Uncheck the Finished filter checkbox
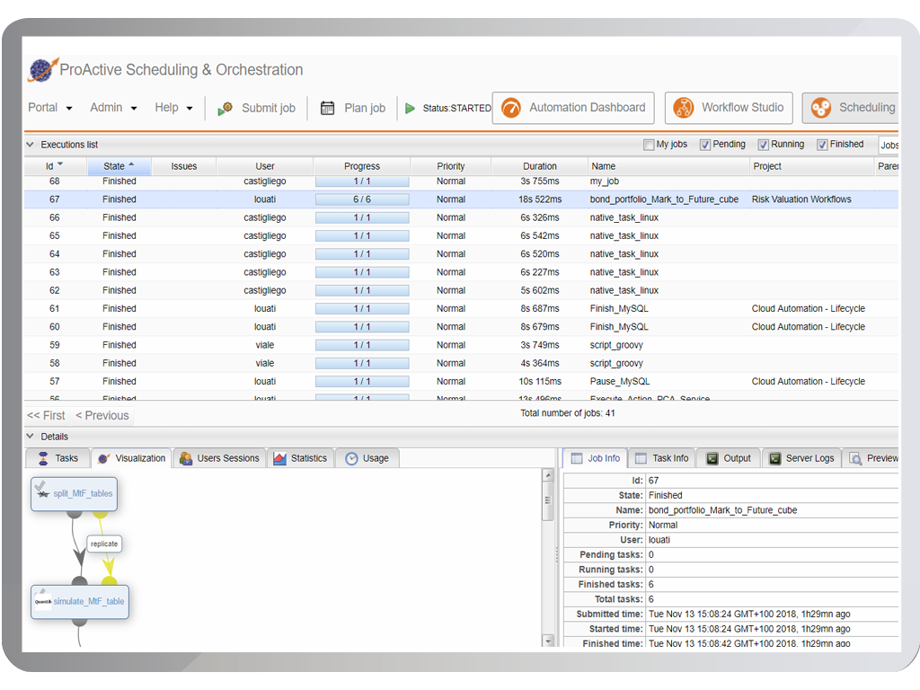920x690 pixels. pyautogui.click(x=822, y=145)
